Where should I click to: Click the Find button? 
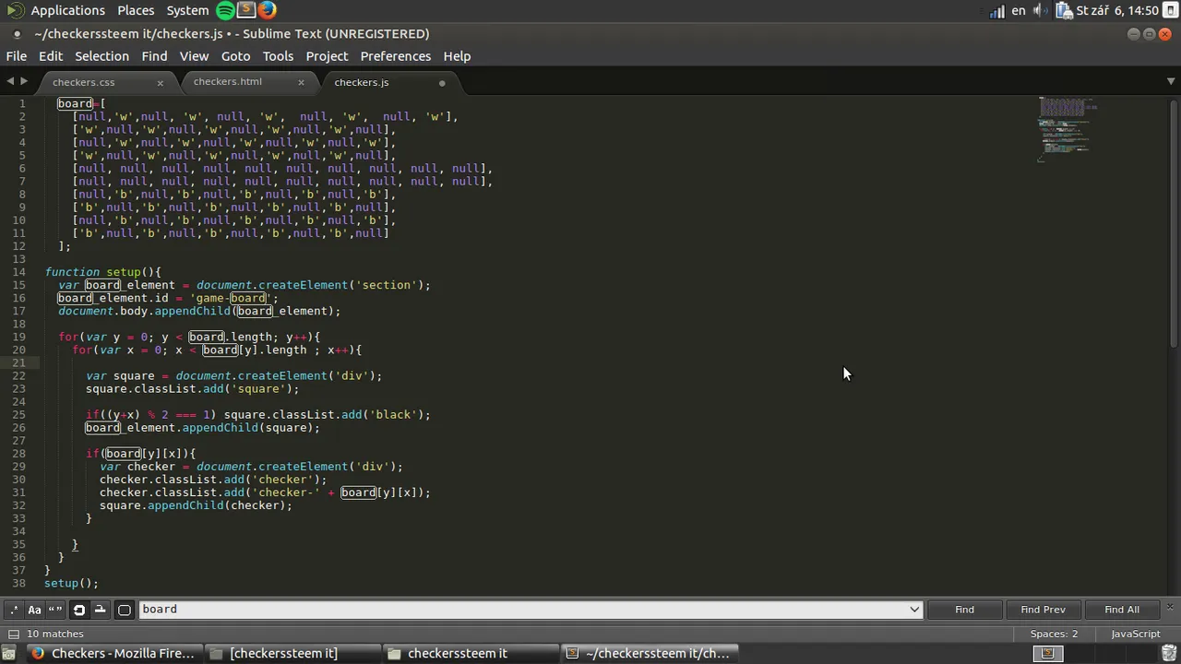964,610
